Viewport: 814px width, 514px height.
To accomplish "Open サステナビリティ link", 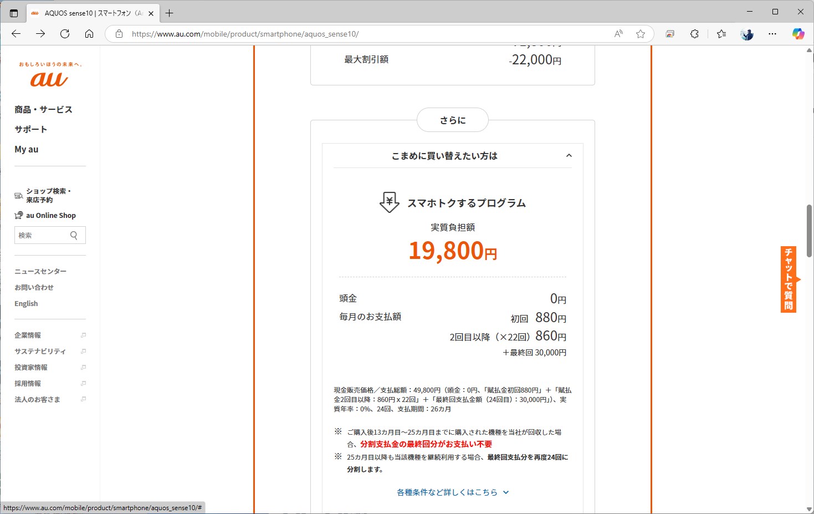I will coord(40,351).
